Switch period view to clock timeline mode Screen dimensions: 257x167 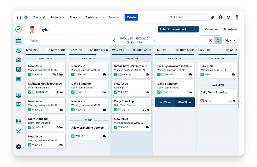[x=210, y=40]
